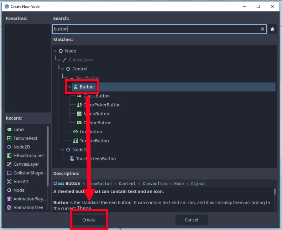Click the Area2D icon in Recent
This screenshot has width=282, height=230.
(9, 181)
